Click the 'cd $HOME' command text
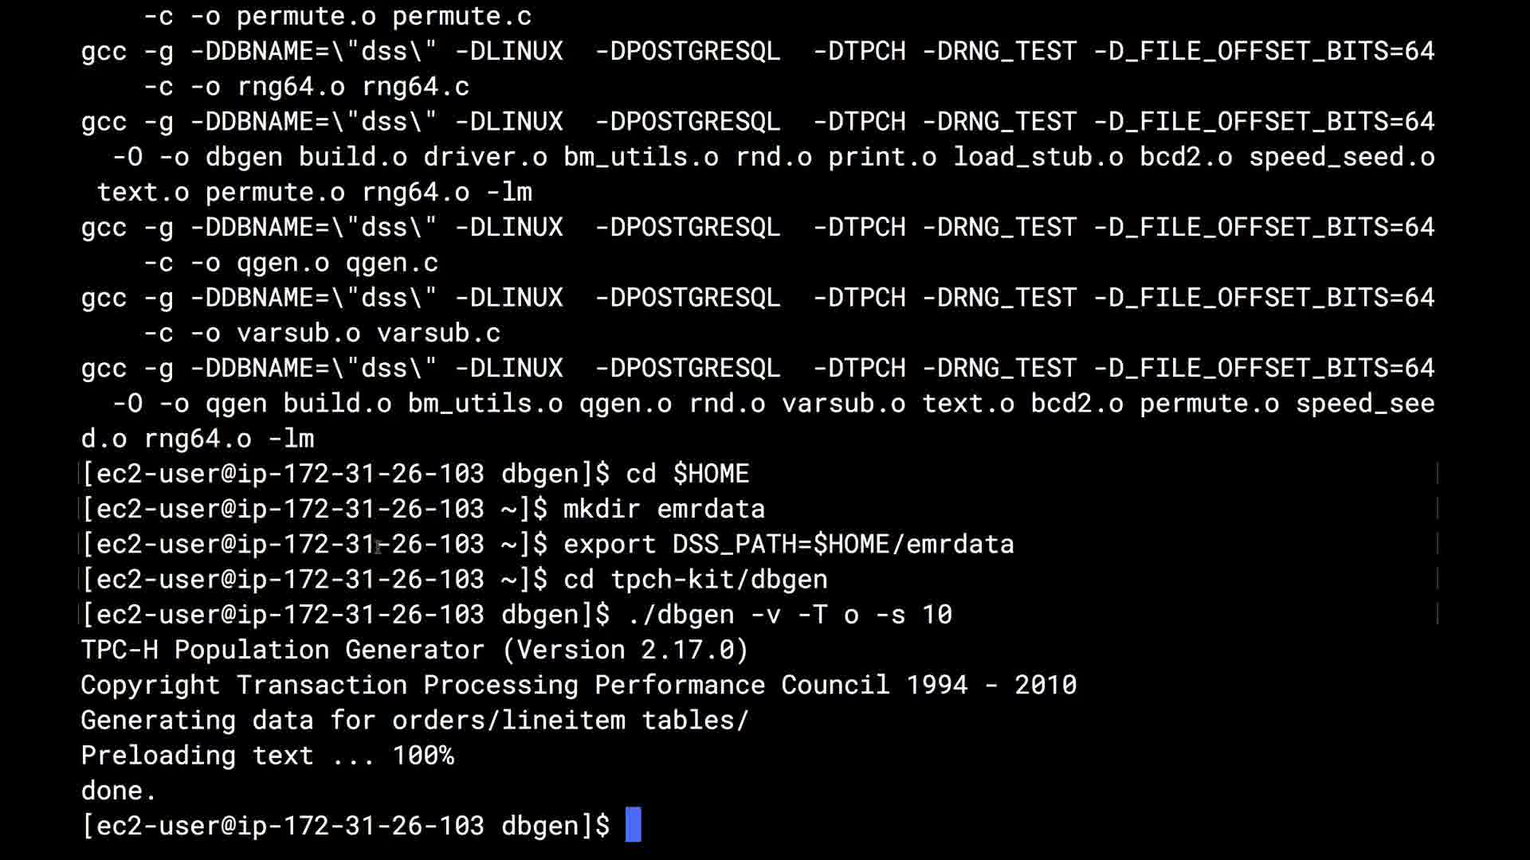 (687, 474)
